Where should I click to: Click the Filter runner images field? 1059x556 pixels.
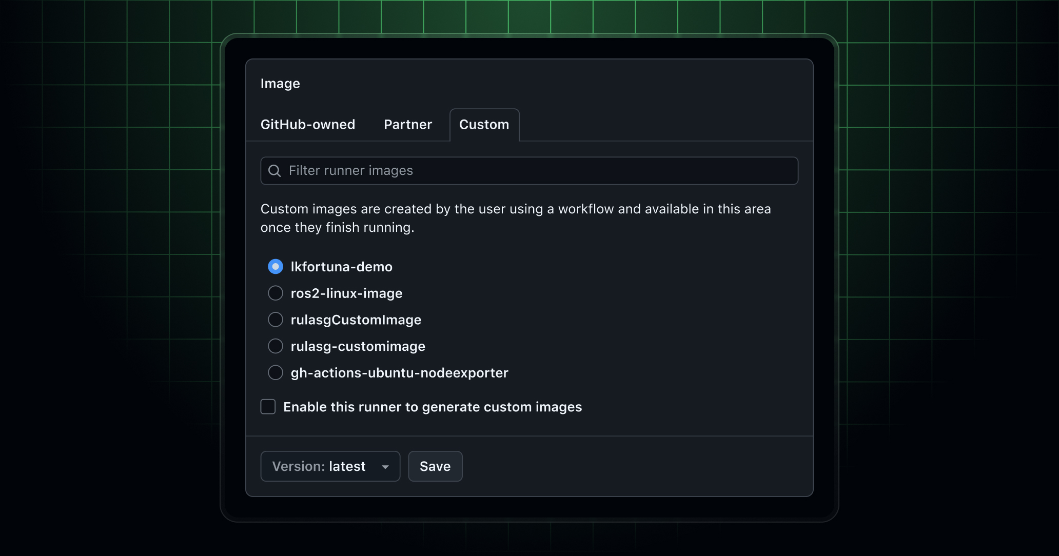(x=528, y=170)
